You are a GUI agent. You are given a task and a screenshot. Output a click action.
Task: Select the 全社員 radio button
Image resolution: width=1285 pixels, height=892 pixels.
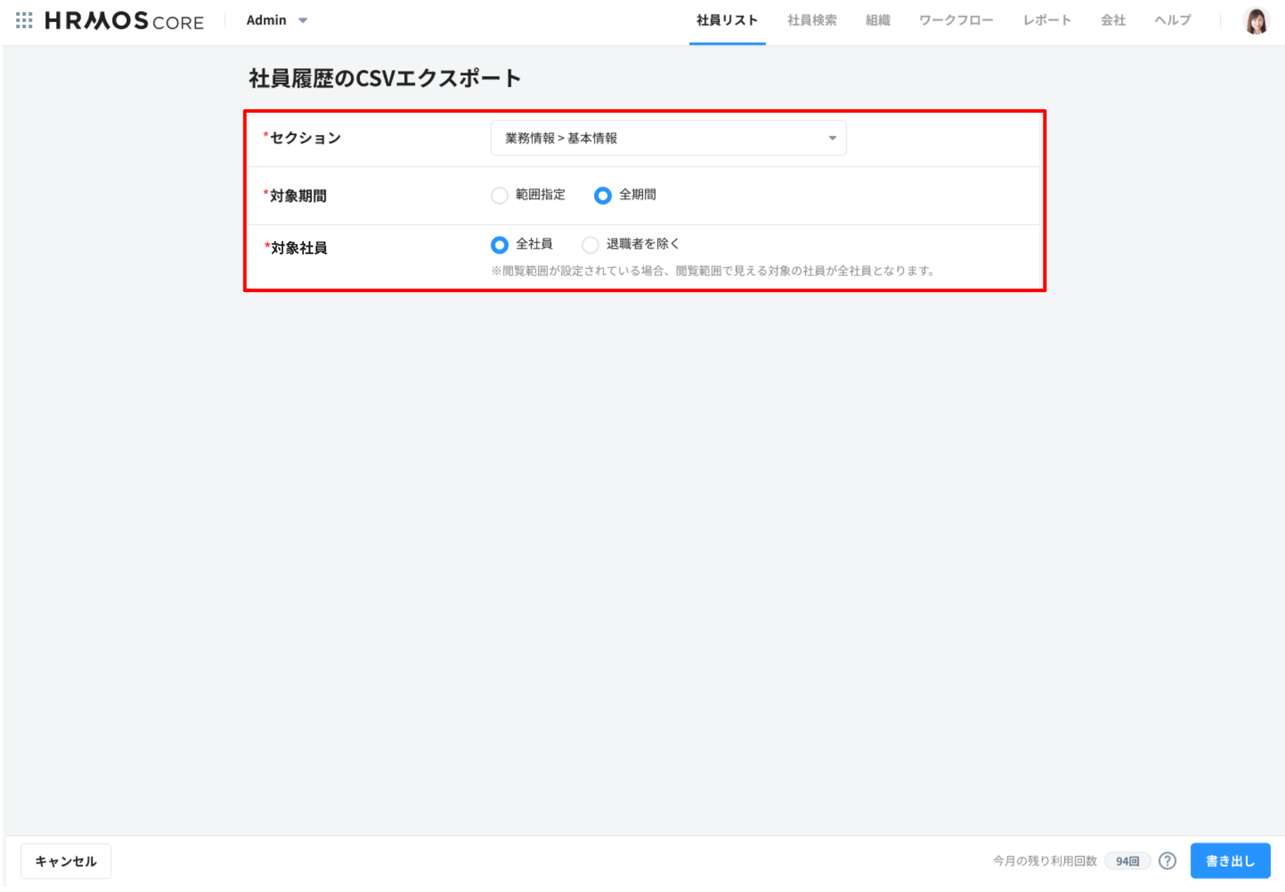pyautogui.click(x=499, y=245)
